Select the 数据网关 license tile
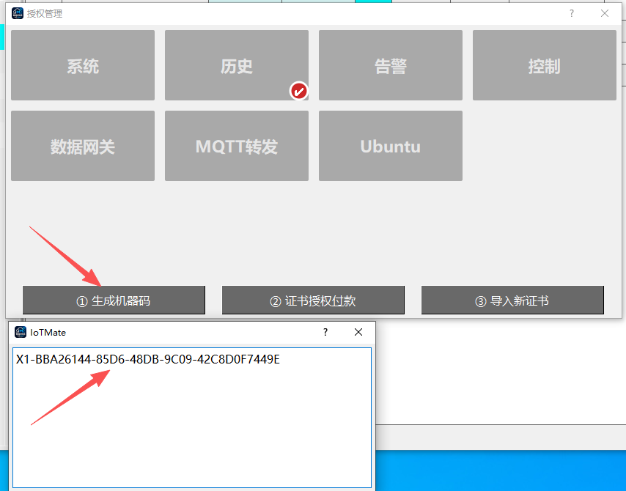The height and width of the screenshot is (491, 626). [x=83, y=146]
